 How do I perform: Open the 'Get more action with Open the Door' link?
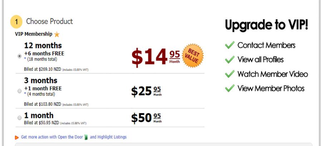click(x=52, y=137)
